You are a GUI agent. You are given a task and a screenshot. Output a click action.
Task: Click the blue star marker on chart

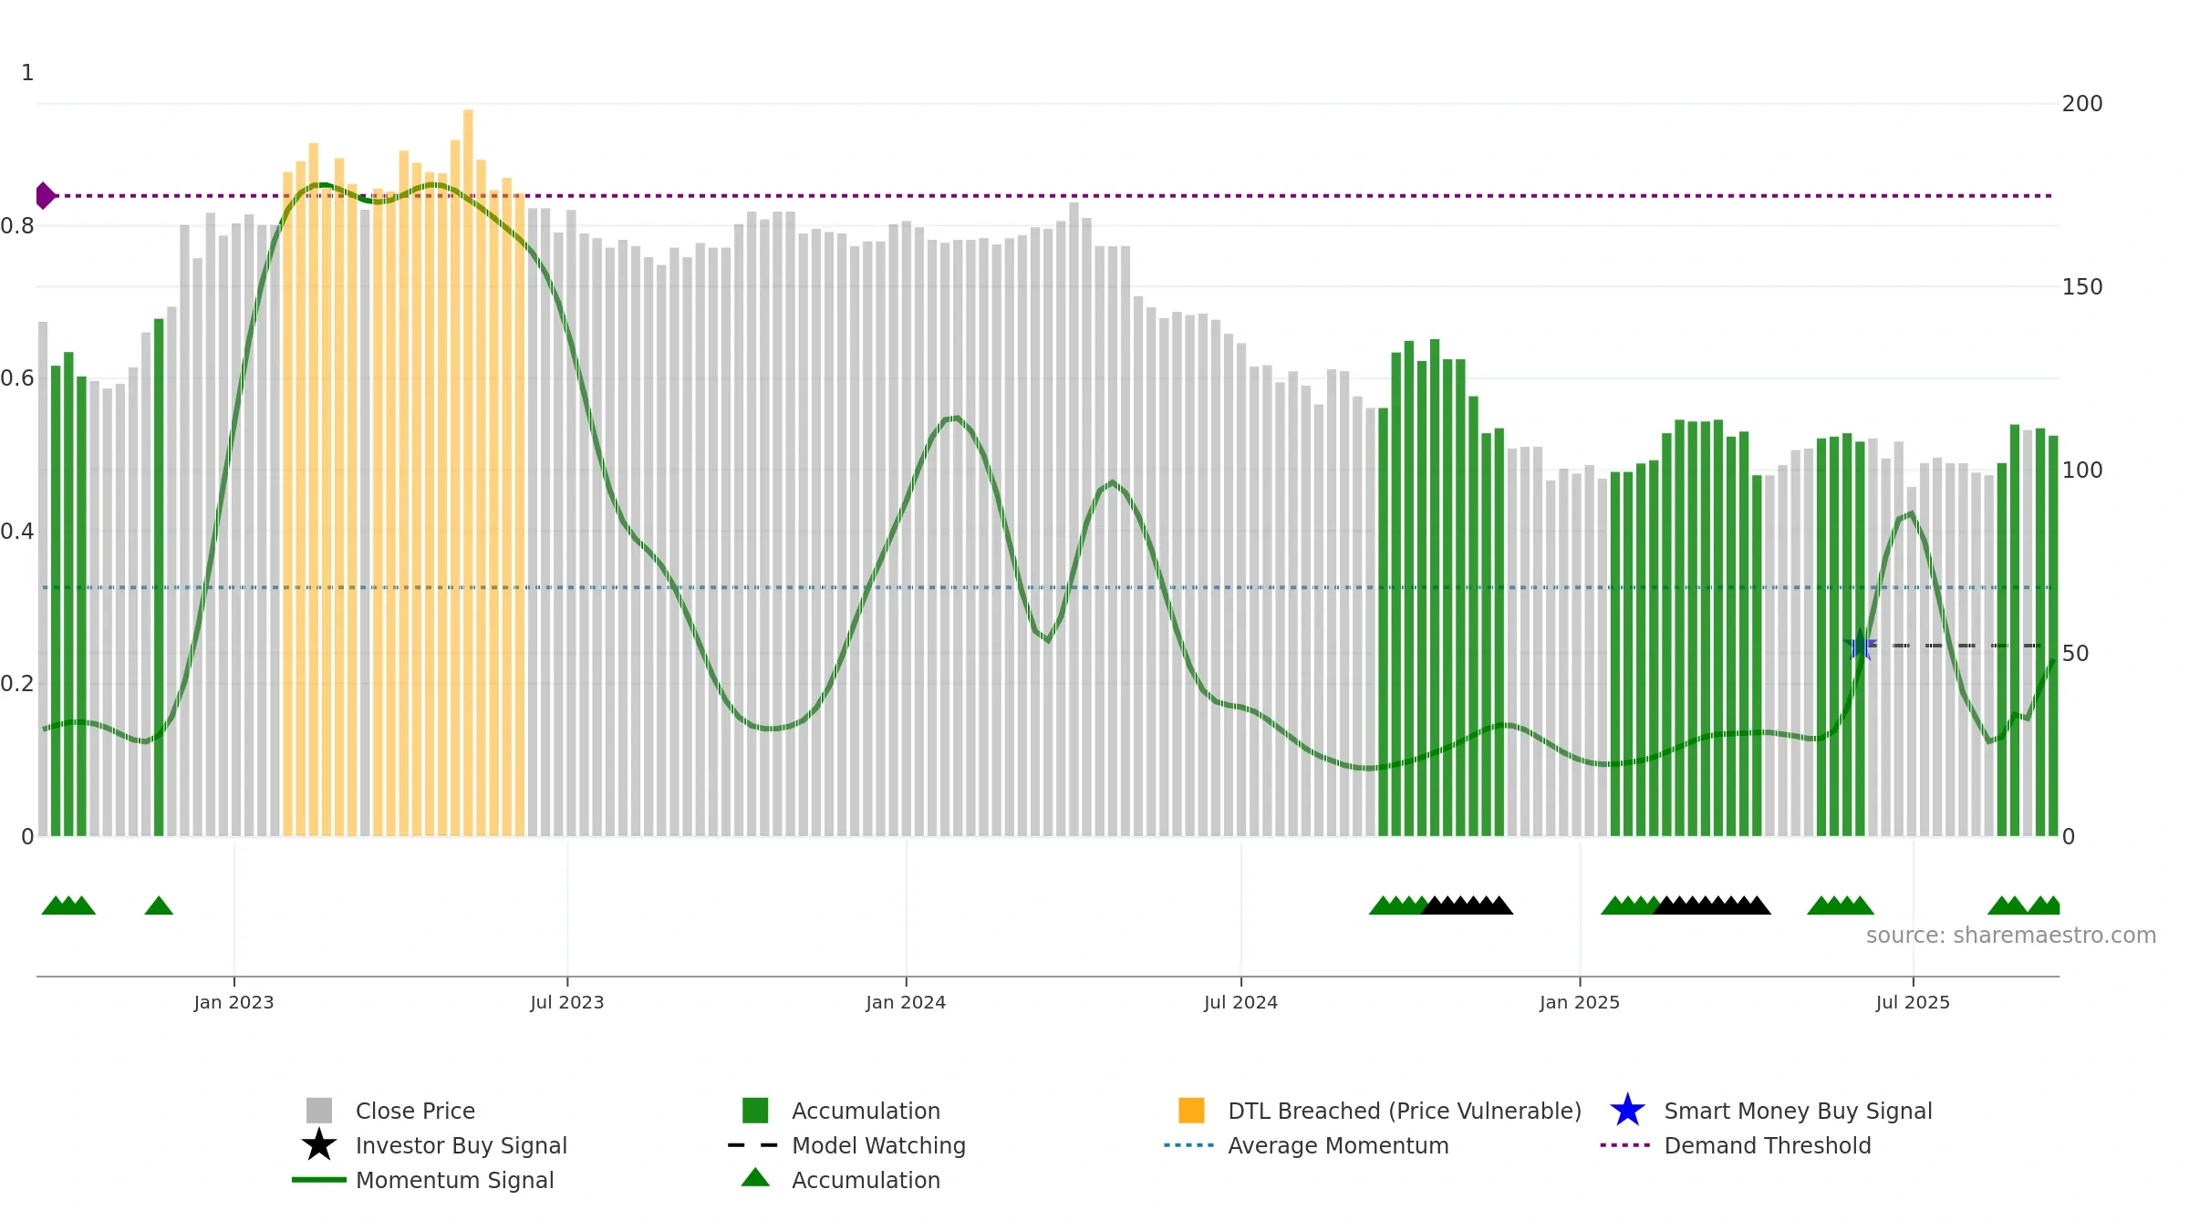[1860, 646]
